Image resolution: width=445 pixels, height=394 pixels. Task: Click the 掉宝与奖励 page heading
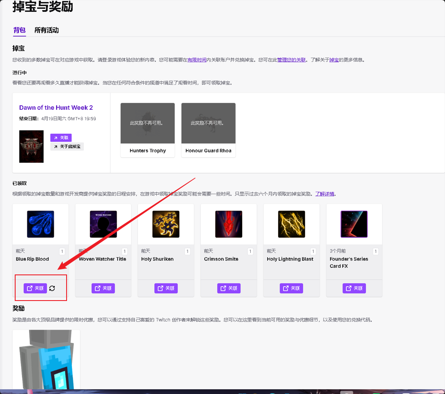click(x=43, y=6)
